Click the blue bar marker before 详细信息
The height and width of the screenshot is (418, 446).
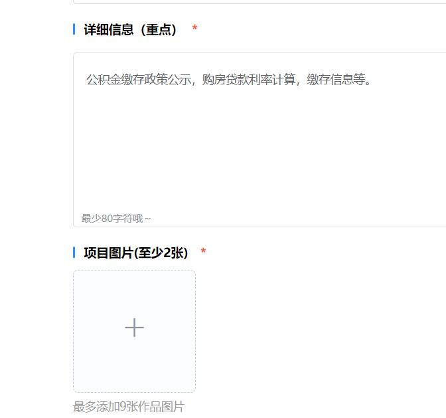[x=74, y=29]
